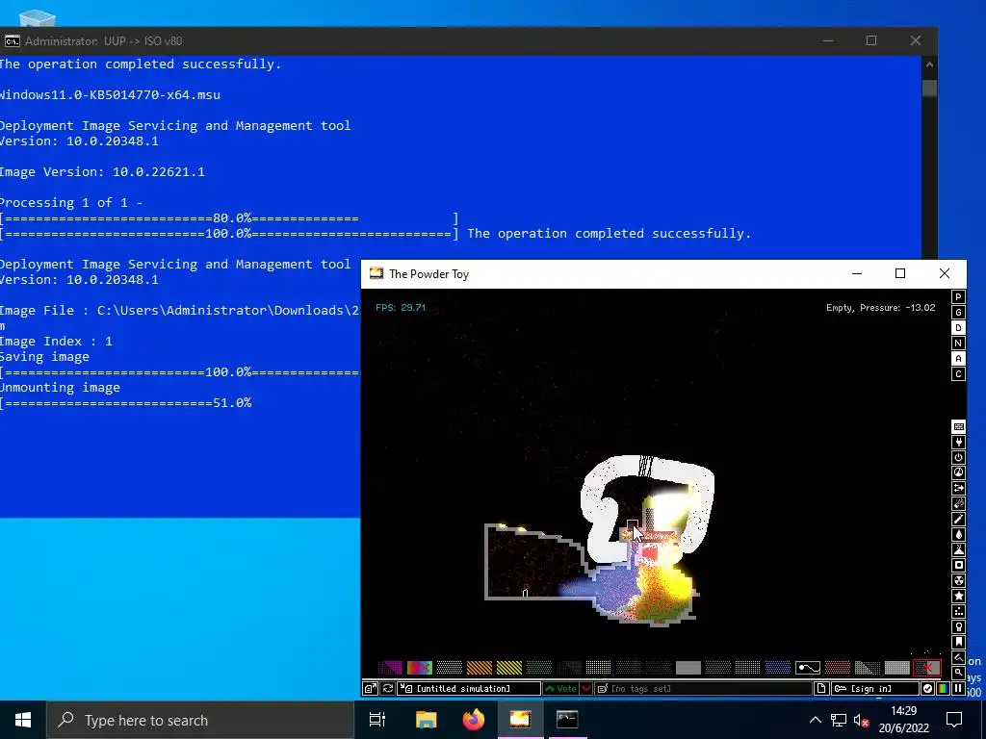Switch to the command prompt taskbar button
Viewport: 986px width, 739px height.
point(567,720)
